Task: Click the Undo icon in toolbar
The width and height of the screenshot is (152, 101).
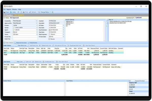Action: coord(11,12)
